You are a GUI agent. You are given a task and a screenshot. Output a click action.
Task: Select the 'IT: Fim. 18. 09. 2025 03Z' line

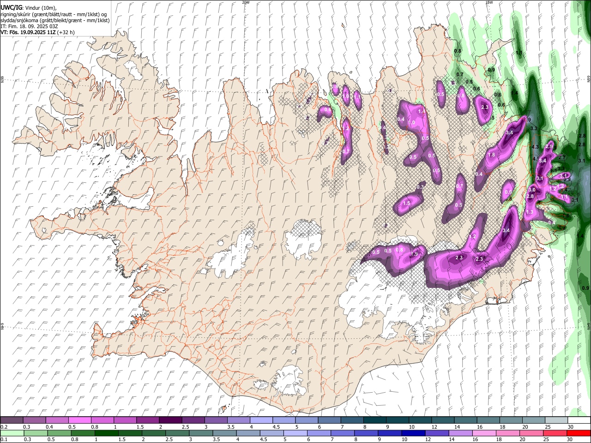point(29,26)
